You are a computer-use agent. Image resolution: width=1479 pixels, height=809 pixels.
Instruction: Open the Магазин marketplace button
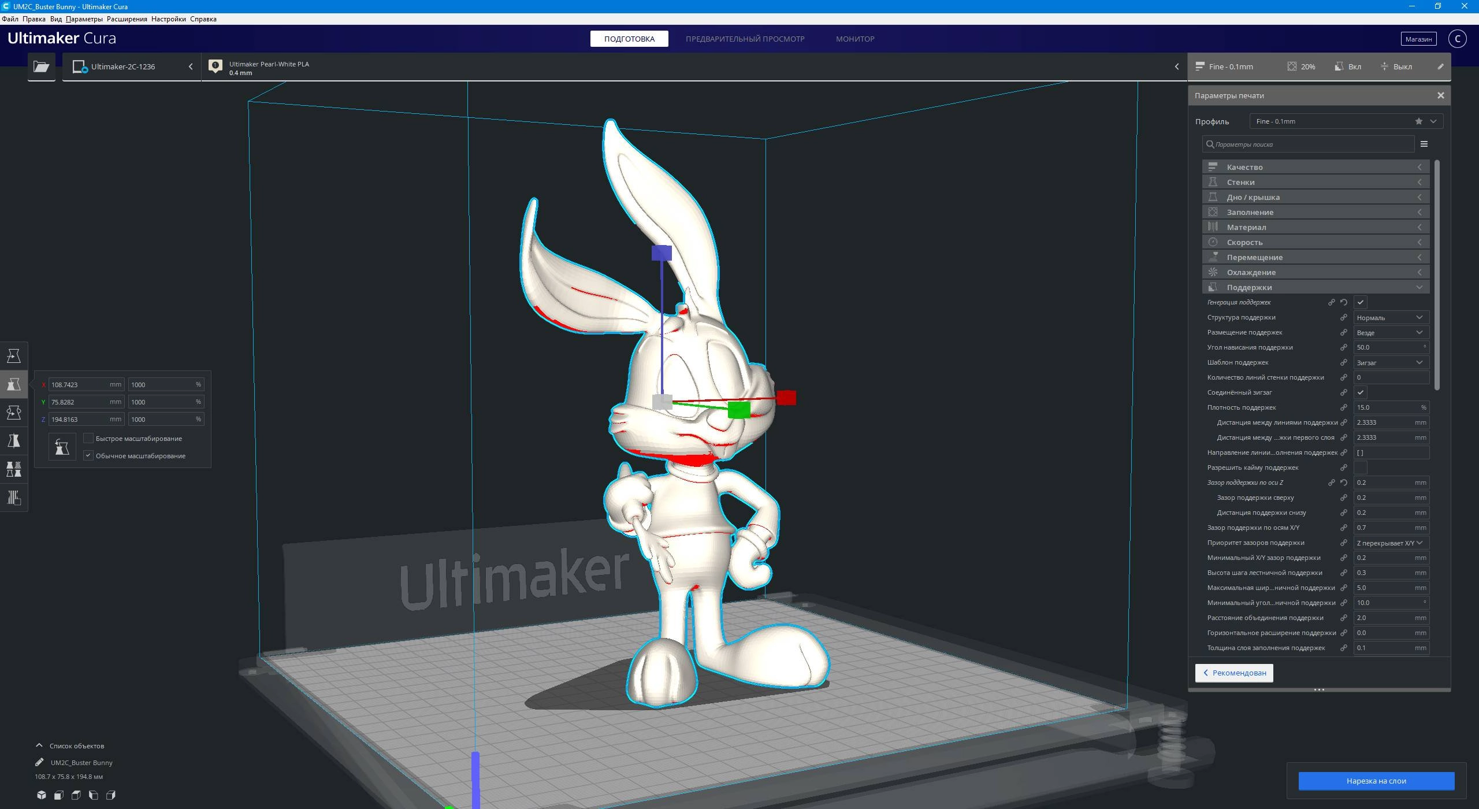(1418, 39)
